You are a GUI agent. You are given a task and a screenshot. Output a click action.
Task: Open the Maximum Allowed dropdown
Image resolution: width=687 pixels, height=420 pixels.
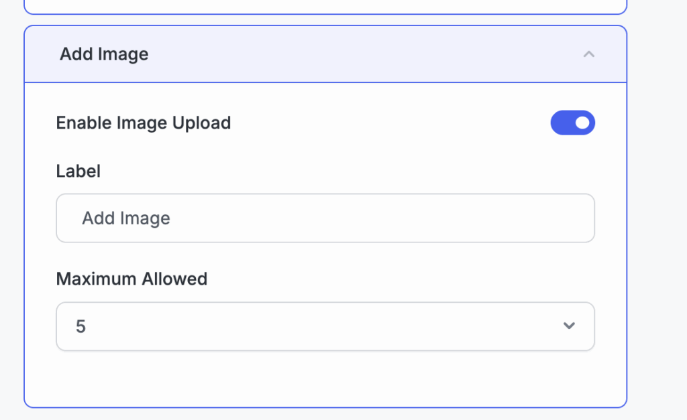(x=325, y=326)
